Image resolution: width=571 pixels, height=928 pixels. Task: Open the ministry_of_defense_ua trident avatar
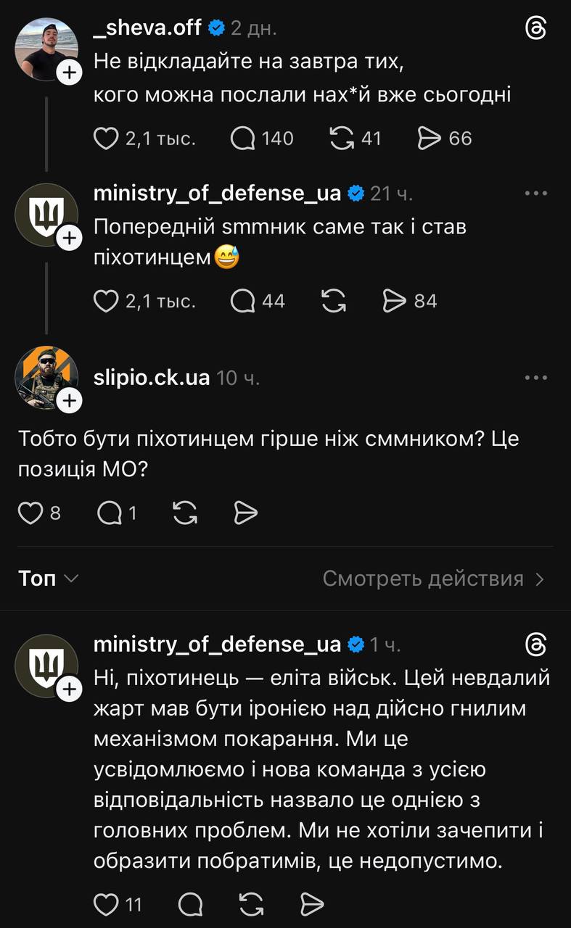click(x=46, y=215)
